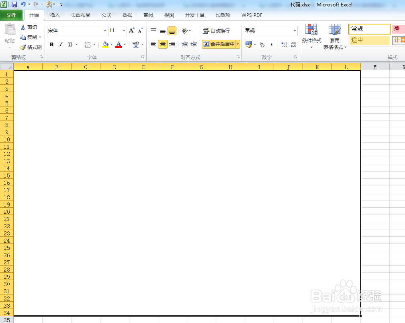Open the 数字 dialog launcher
The image size is (405, 323).
295,57
